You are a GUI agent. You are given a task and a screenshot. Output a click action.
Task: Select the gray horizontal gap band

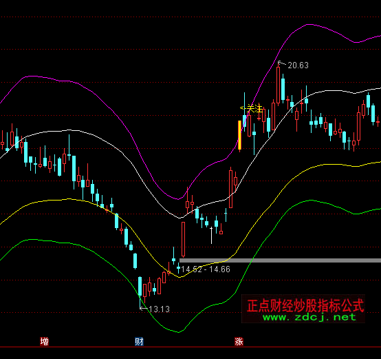pyautogui.click(x=280, y=260)
